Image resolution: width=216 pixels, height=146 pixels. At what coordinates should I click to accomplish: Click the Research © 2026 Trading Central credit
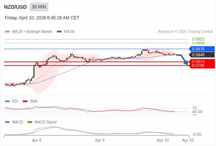pyautogui.click(x=185, y=32)
